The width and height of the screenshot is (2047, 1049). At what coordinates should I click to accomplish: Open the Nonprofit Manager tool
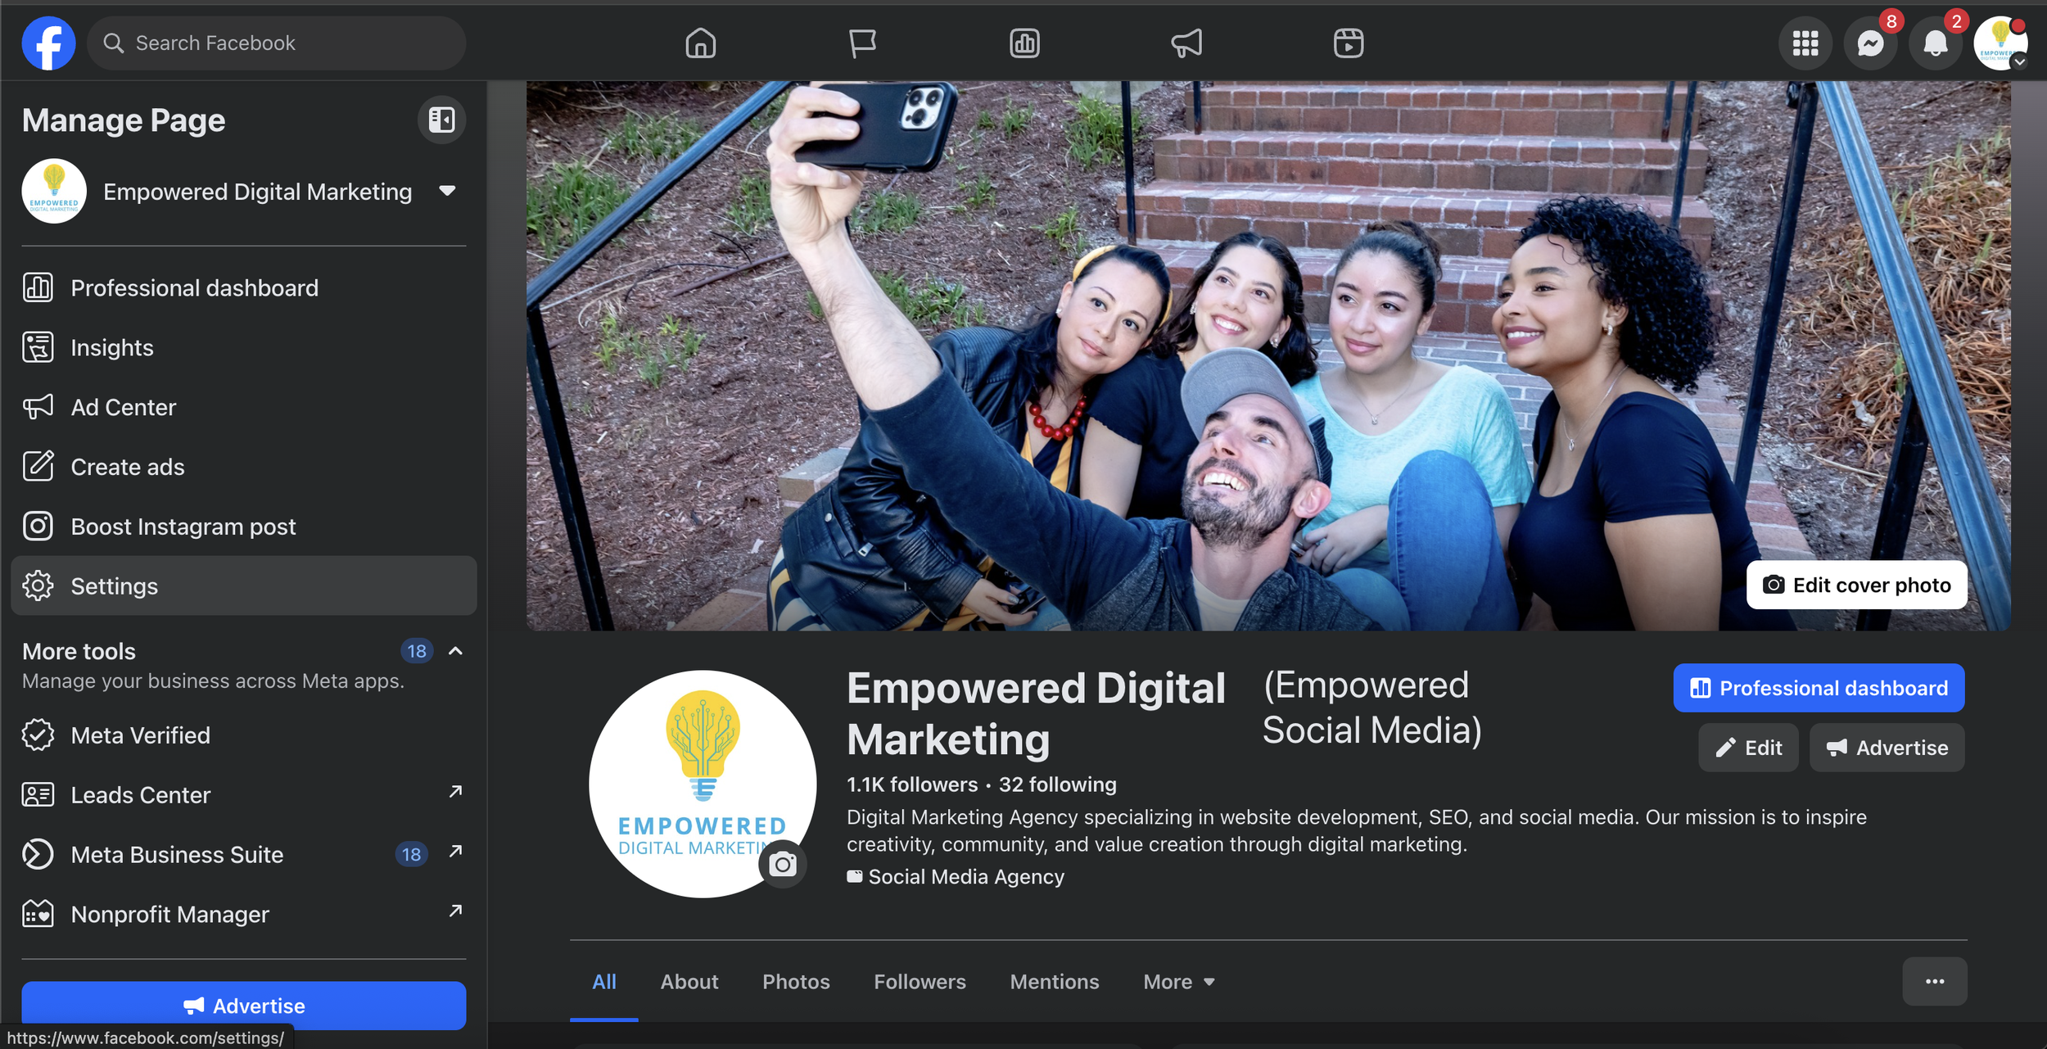point(169,914)
